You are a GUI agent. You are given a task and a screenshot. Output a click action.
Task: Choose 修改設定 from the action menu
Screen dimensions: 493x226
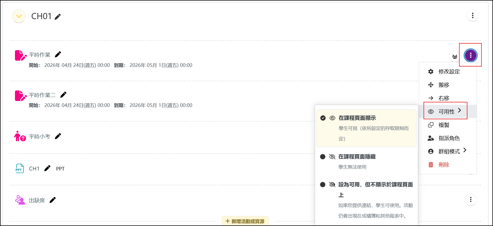(448, 72)
